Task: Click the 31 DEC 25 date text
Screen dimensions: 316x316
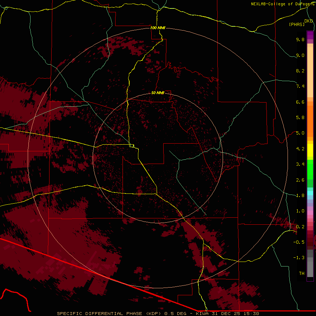Action: pyautogui.click(x=226, y=314)
